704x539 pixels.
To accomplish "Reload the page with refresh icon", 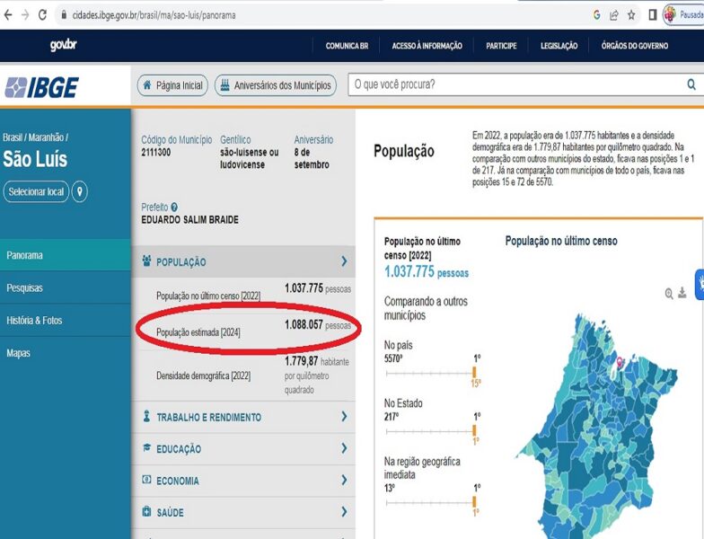I will (x=42, y=14).
